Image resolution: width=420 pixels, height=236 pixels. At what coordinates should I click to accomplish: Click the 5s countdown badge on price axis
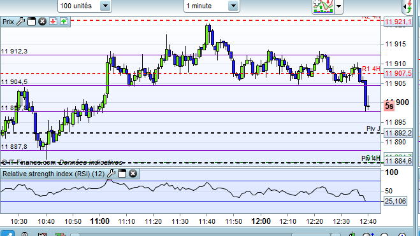[389, 106]
